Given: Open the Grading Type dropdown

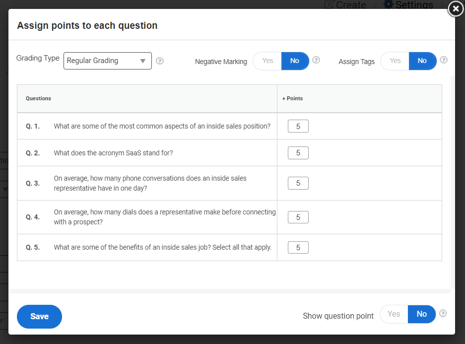Looking at the screenshot, I should coord(107,61).
